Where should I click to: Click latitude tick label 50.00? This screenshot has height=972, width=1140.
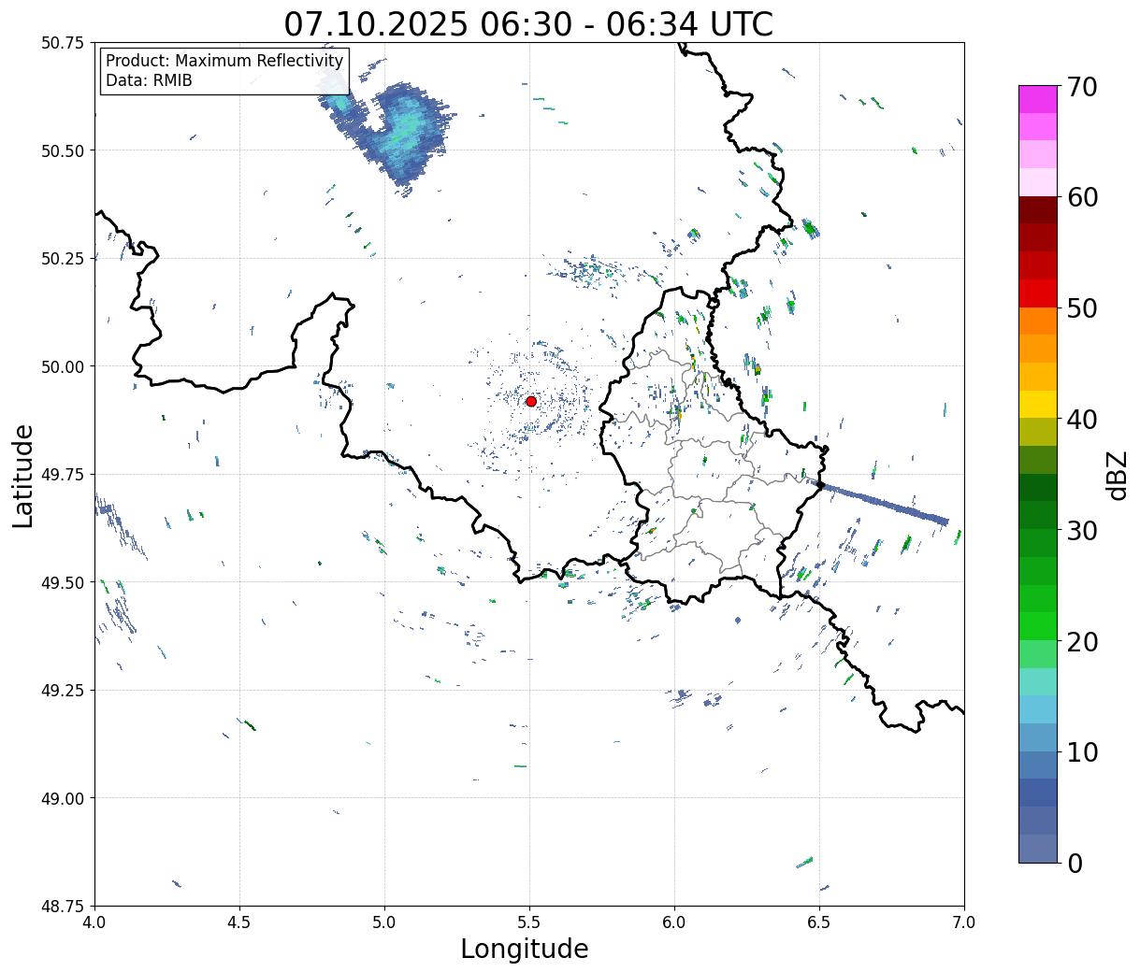pos(62,366)
